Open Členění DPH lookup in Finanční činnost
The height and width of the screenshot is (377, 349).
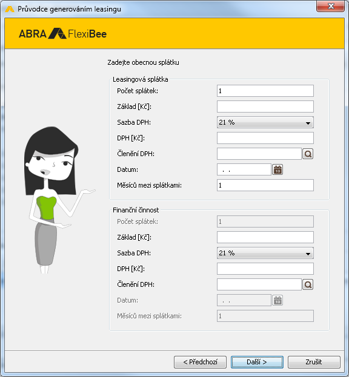308,284
